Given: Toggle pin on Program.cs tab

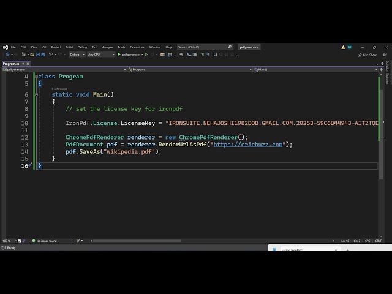Looking at the screenshot, I should [x=23, y=64].
